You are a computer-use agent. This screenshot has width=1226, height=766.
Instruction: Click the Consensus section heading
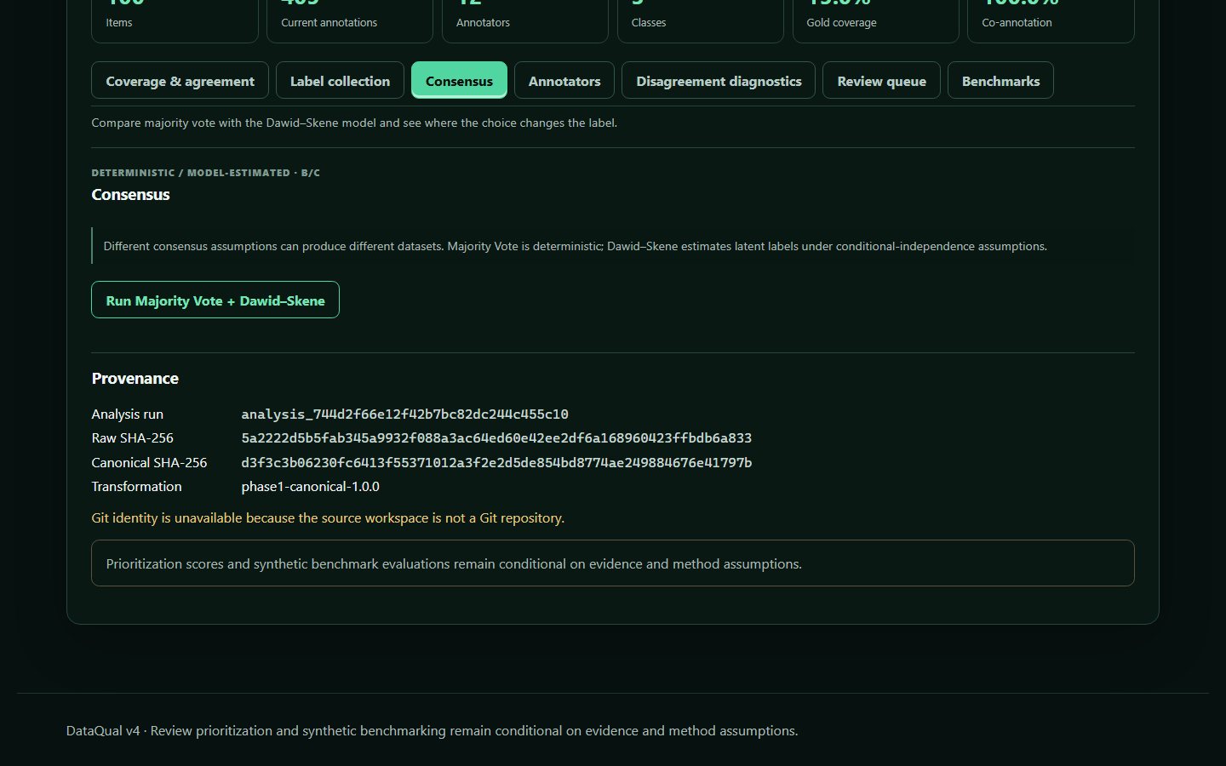(x=130, y=195)
